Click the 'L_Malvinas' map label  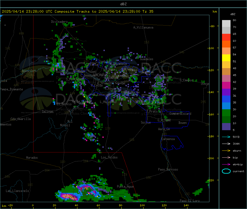pyautogui.click(x=108, y=102)
